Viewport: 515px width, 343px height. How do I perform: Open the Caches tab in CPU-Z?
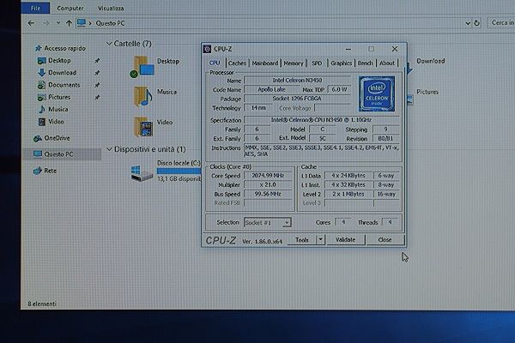[237, 63]
